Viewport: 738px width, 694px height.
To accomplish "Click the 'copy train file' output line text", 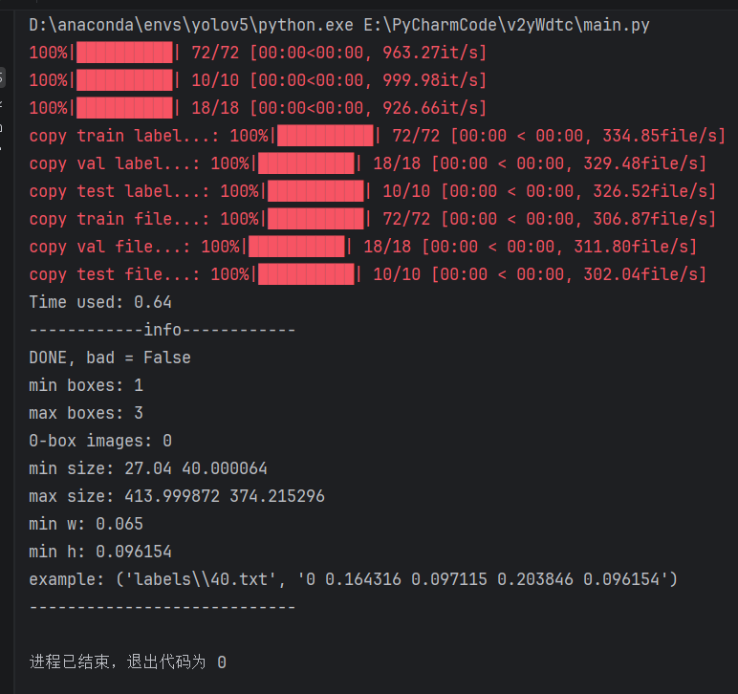I will (x=372, y=219).
